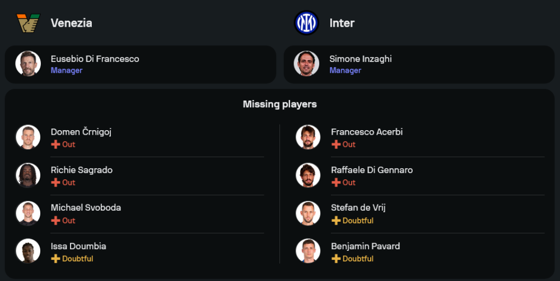The image size is (560, 281).
Task: Click Michael Svoboda's player avatar
Action: (x=28, y=213)
